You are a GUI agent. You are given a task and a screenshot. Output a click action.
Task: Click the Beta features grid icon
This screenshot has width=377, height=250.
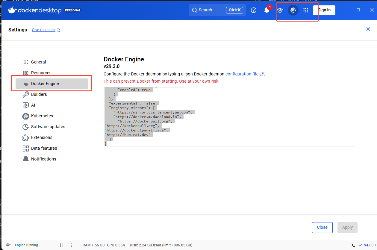(26, 148)
